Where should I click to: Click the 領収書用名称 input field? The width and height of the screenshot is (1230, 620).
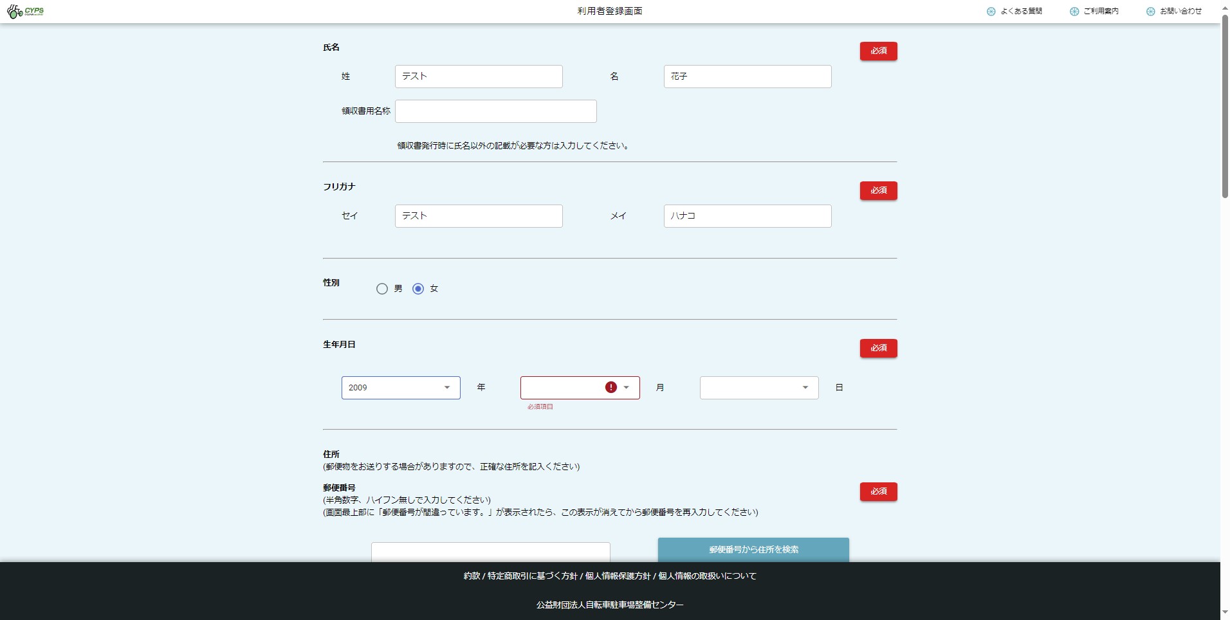tap(495, 111)
